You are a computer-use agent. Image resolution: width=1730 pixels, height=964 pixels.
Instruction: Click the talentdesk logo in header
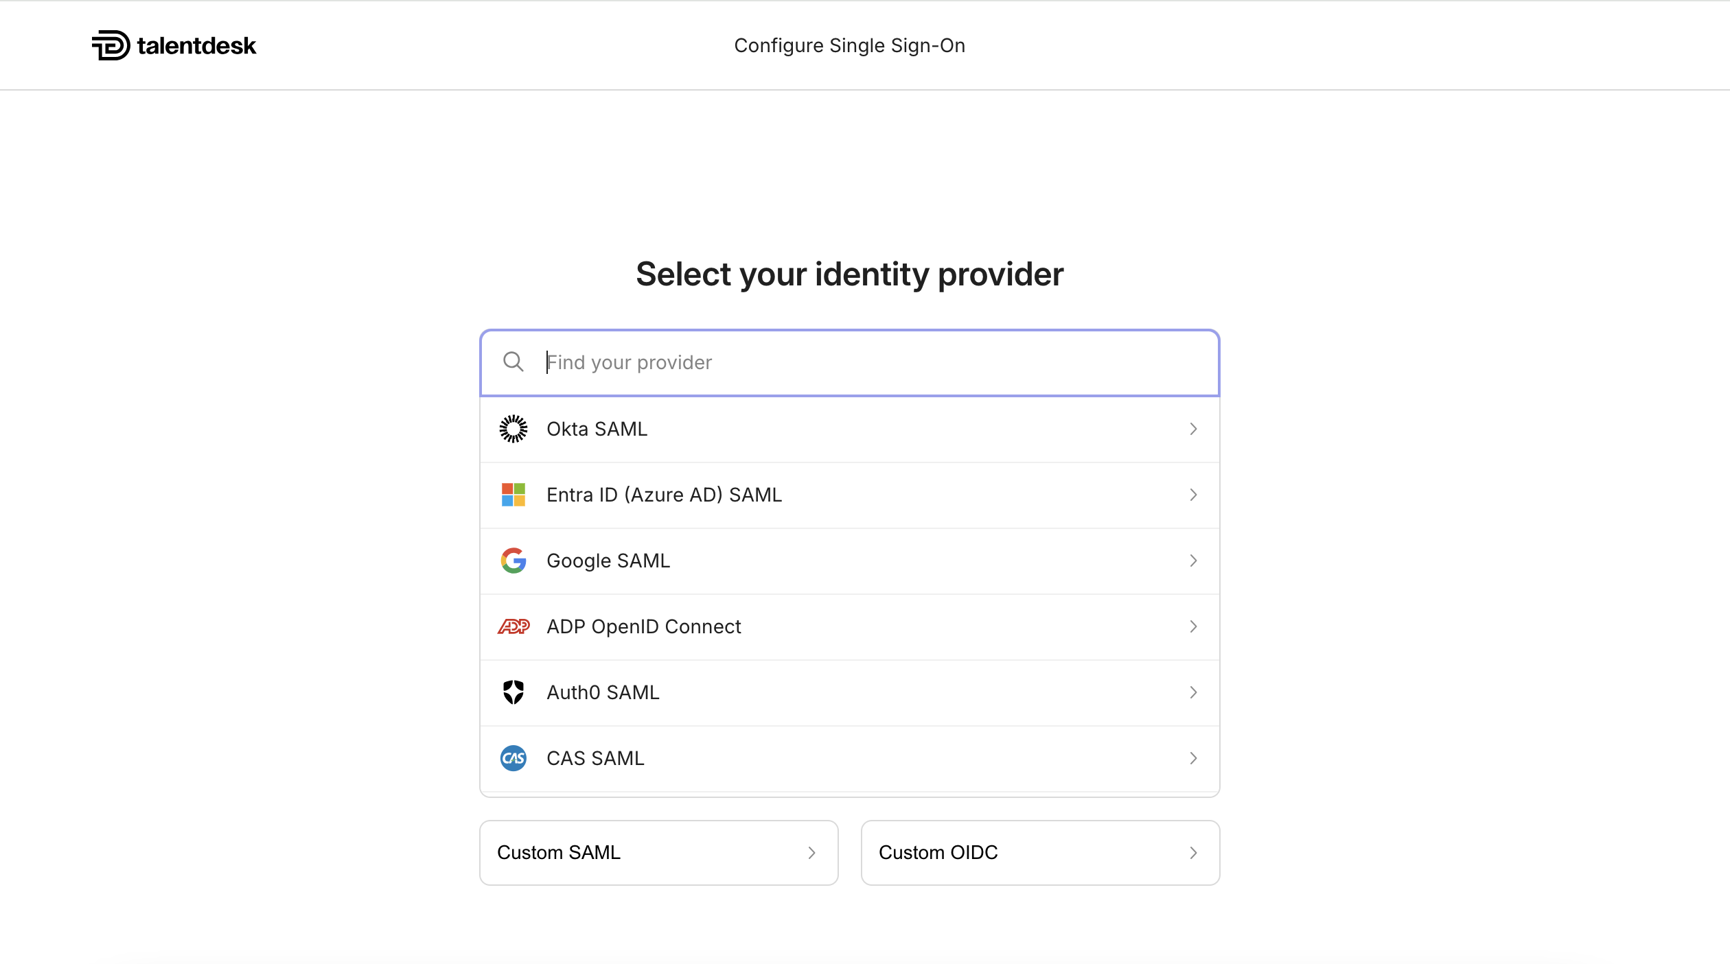(x=174, y=45)
